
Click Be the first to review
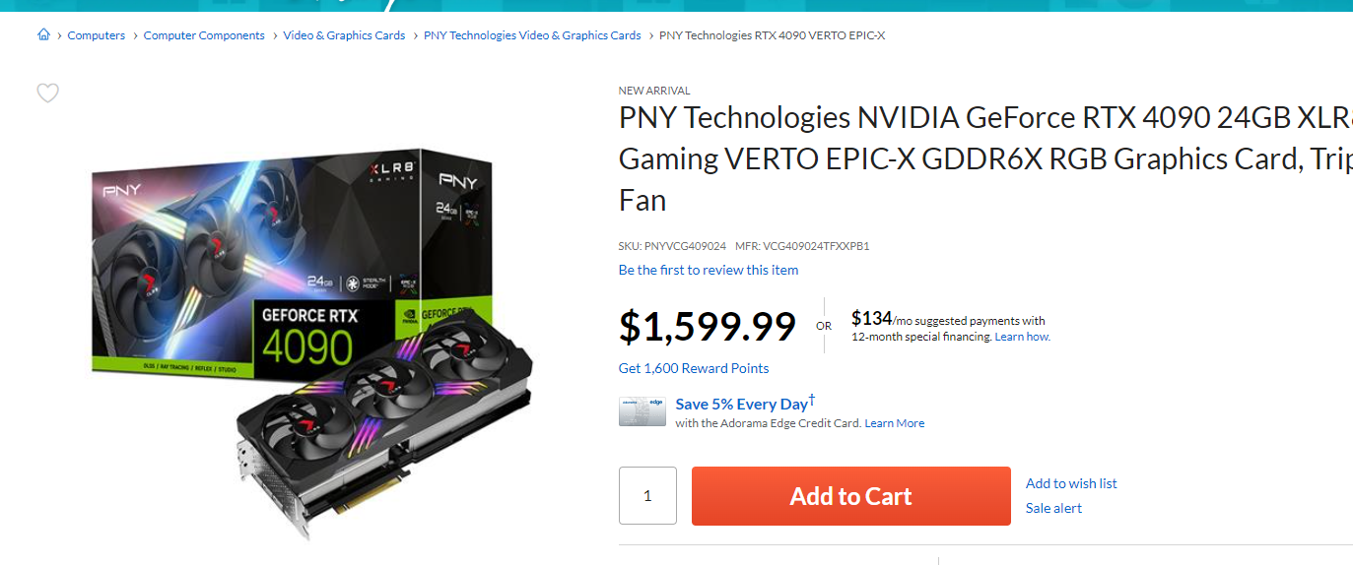click(709, 270)
